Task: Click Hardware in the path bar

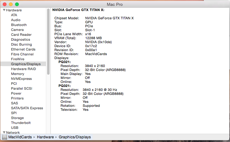Action: coord(45,137)
